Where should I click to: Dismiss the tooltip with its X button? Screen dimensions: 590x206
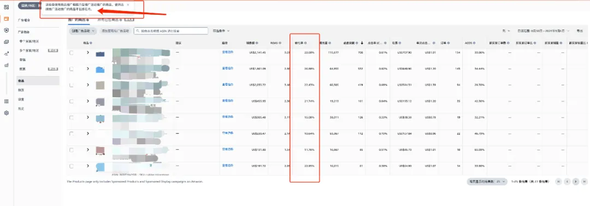pos(128,4)
